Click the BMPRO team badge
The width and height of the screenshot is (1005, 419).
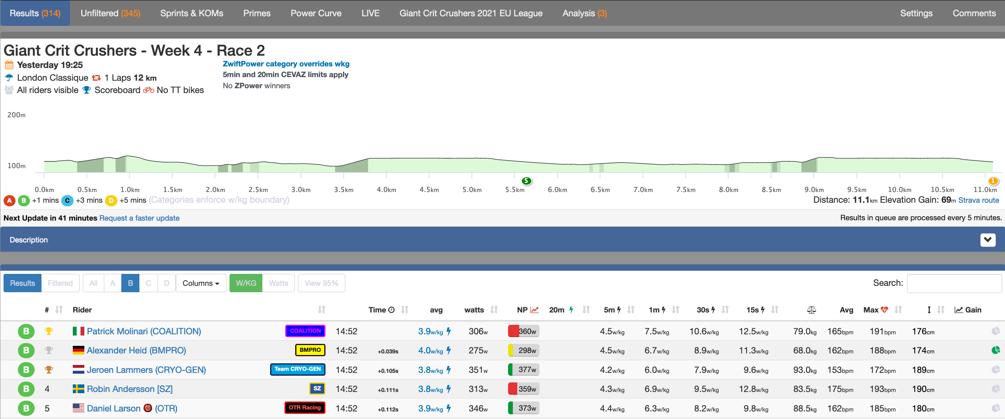click(x=310, y=350)
